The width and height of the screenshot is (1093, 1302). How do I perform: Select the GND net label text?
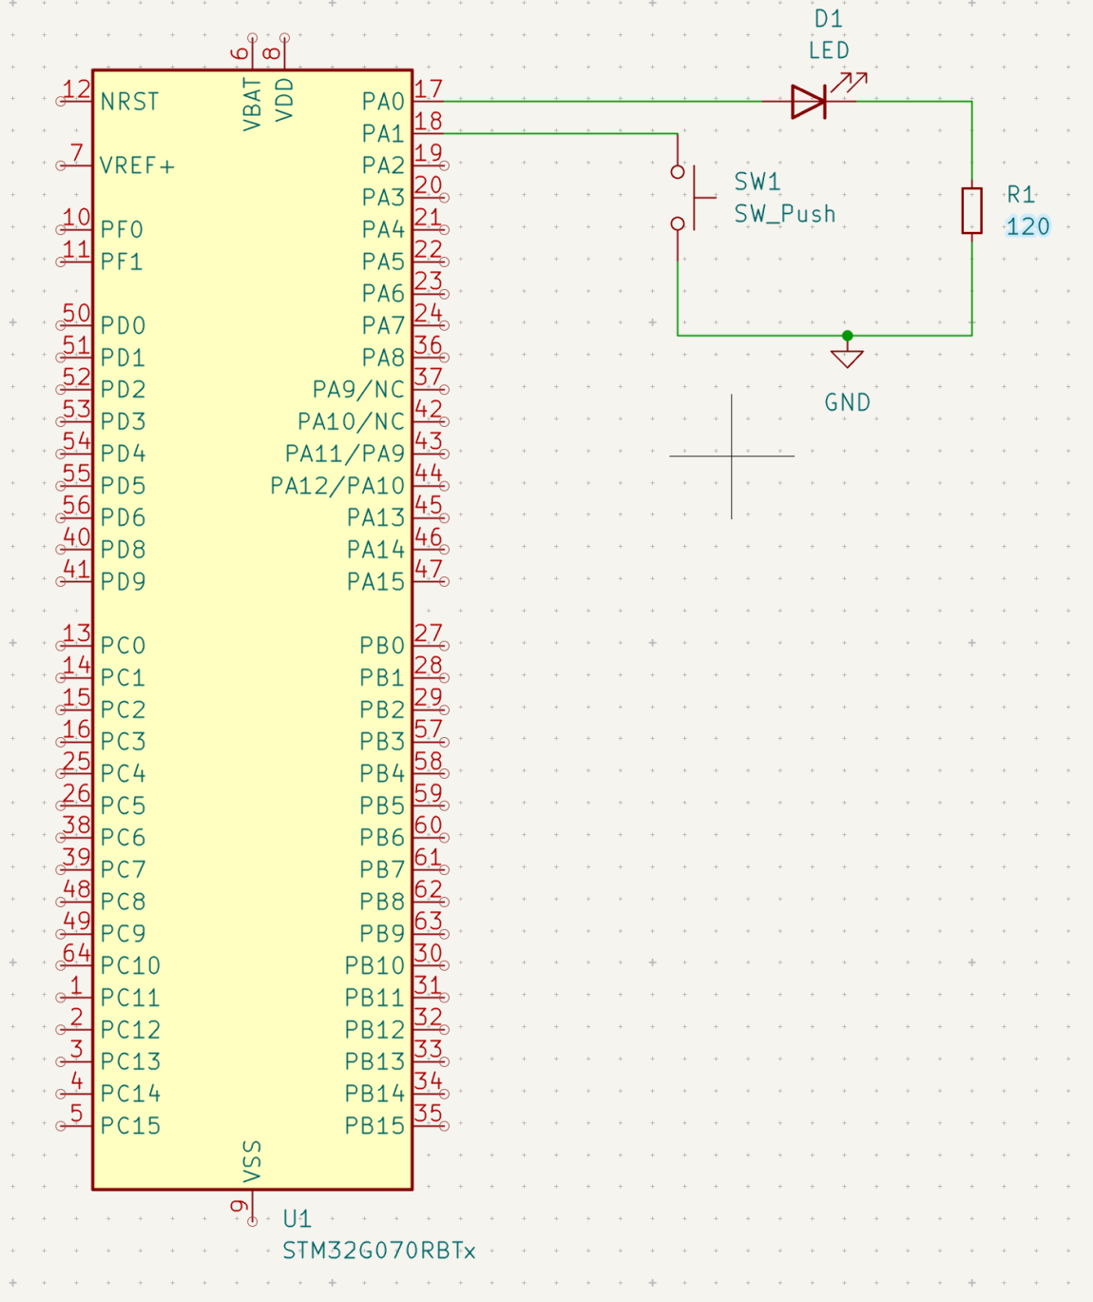(847, 401)
